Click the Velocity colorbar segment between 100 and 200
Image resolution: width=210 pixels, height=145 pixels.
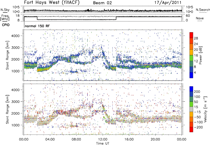[x=191, y=94]
